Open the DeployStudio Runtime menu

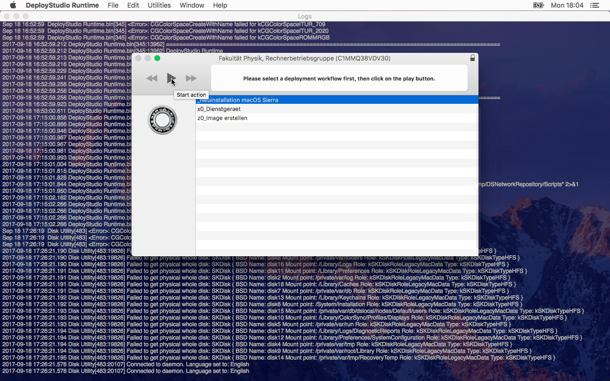click(62, 5)
